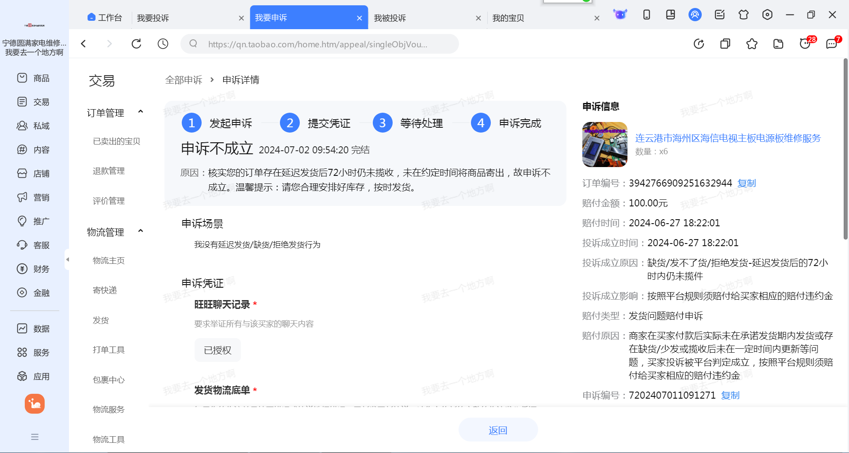Screen dimensions: 849x453
Task: Reload the page with refresh icon
Action: point(136,44)
